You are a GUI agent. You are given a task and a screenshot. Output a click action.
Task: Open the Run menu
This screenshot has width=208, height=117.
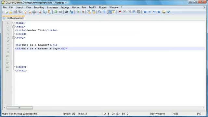pos(84,7)
